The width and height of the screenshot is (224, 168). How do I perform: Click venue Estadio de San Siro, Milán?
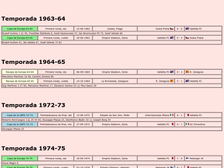pyautogui.click(x=115, y=115)
